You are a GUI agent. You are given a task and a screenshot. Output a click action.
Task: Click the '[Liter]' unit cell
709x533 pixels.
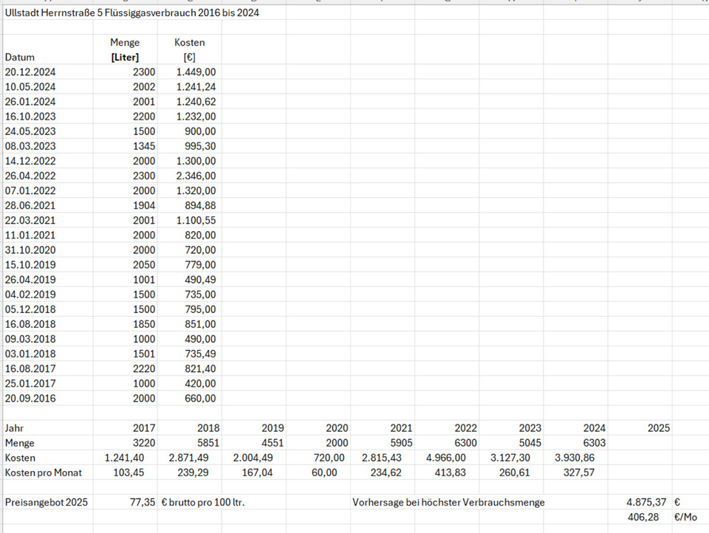pyautogui.click(x=124, y=57)
